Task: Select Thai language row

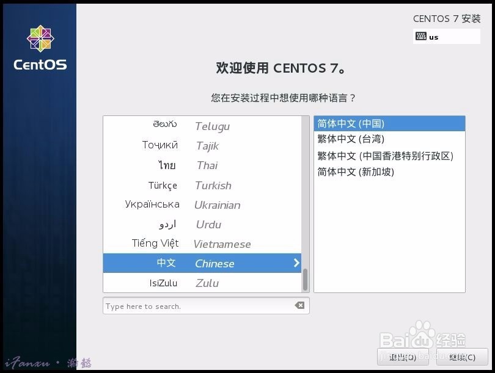Action: click(202, 165)
